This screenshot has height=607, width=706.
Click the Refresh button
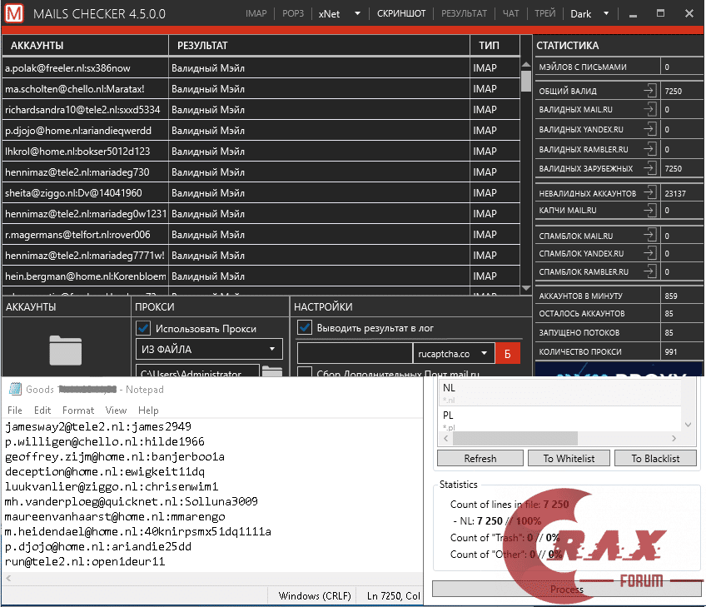pyautogui.click(x=480, y=459)
